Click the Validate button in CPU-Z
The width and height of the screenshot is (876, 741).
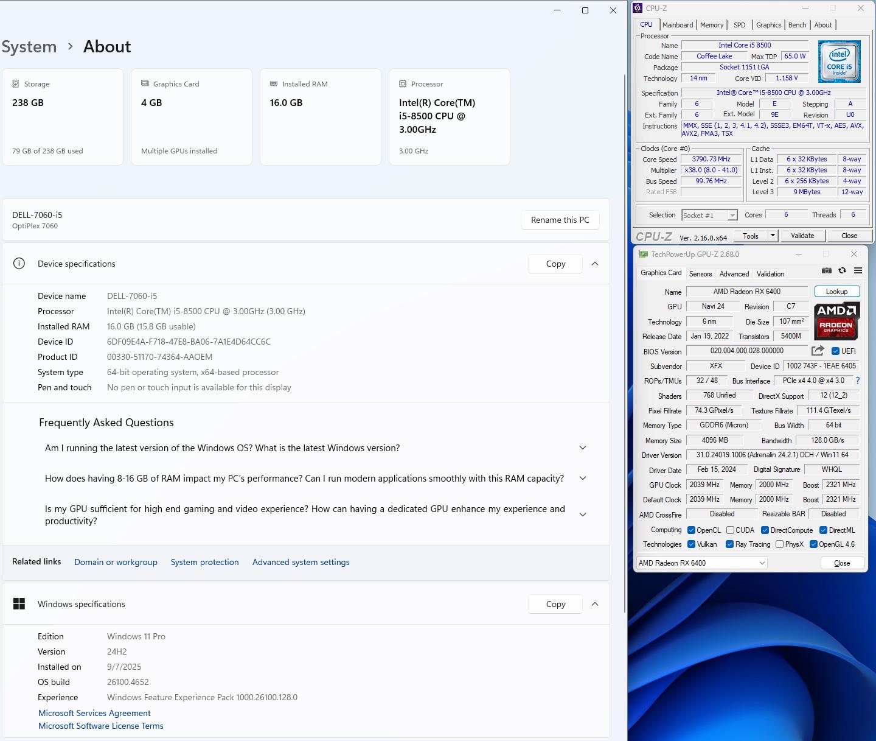click(x=802, y=236)
